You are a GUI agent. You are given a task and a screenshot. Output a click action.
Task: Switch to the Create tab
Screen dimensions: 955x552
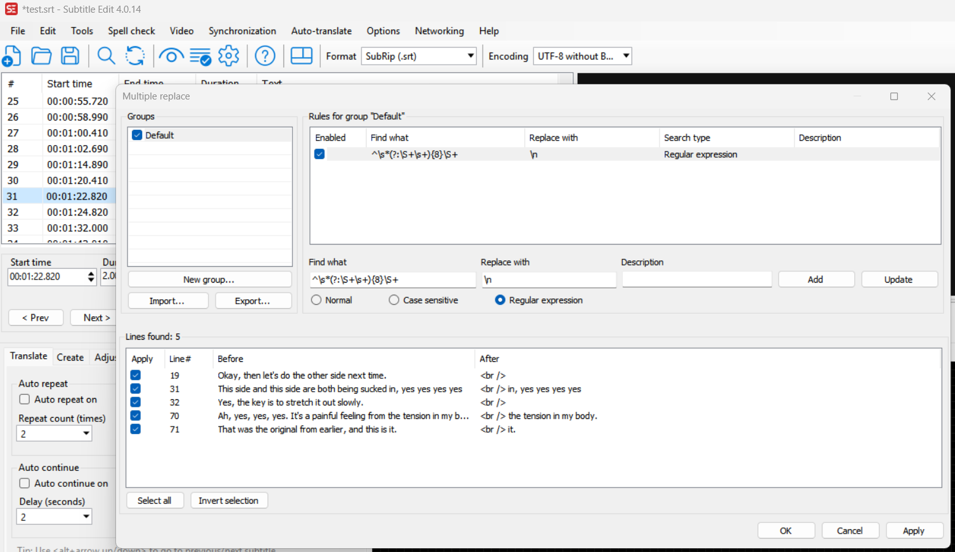click(70, 357)
